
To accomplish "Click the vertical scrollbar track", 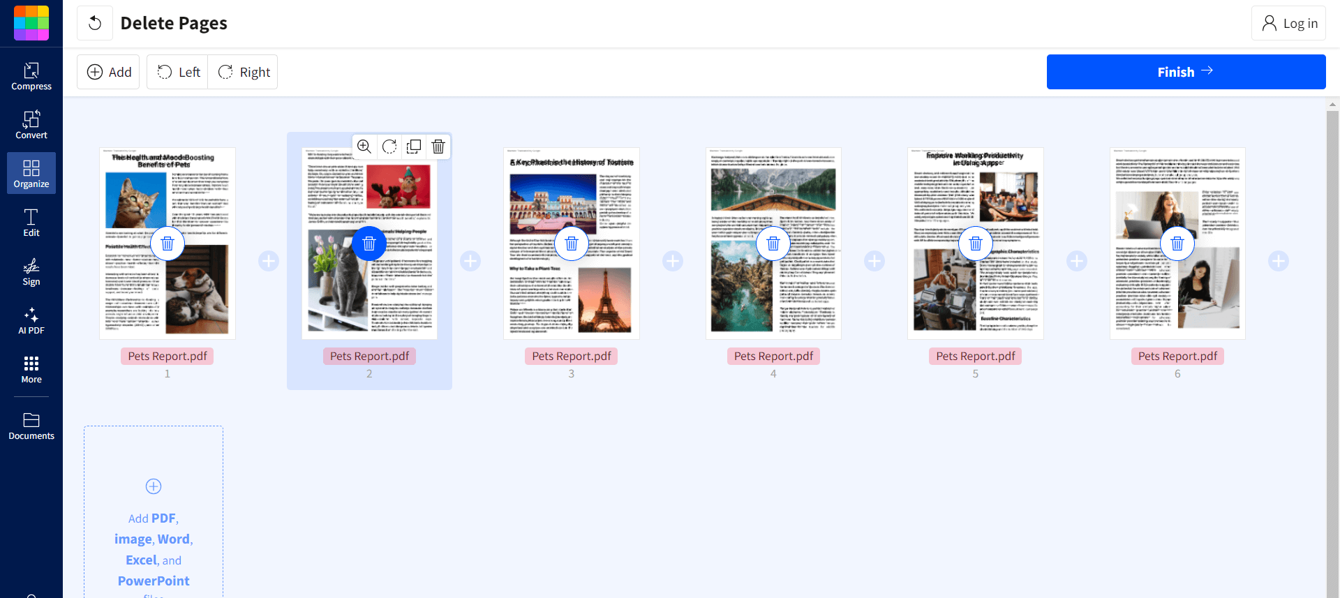I will (1332, 354).
